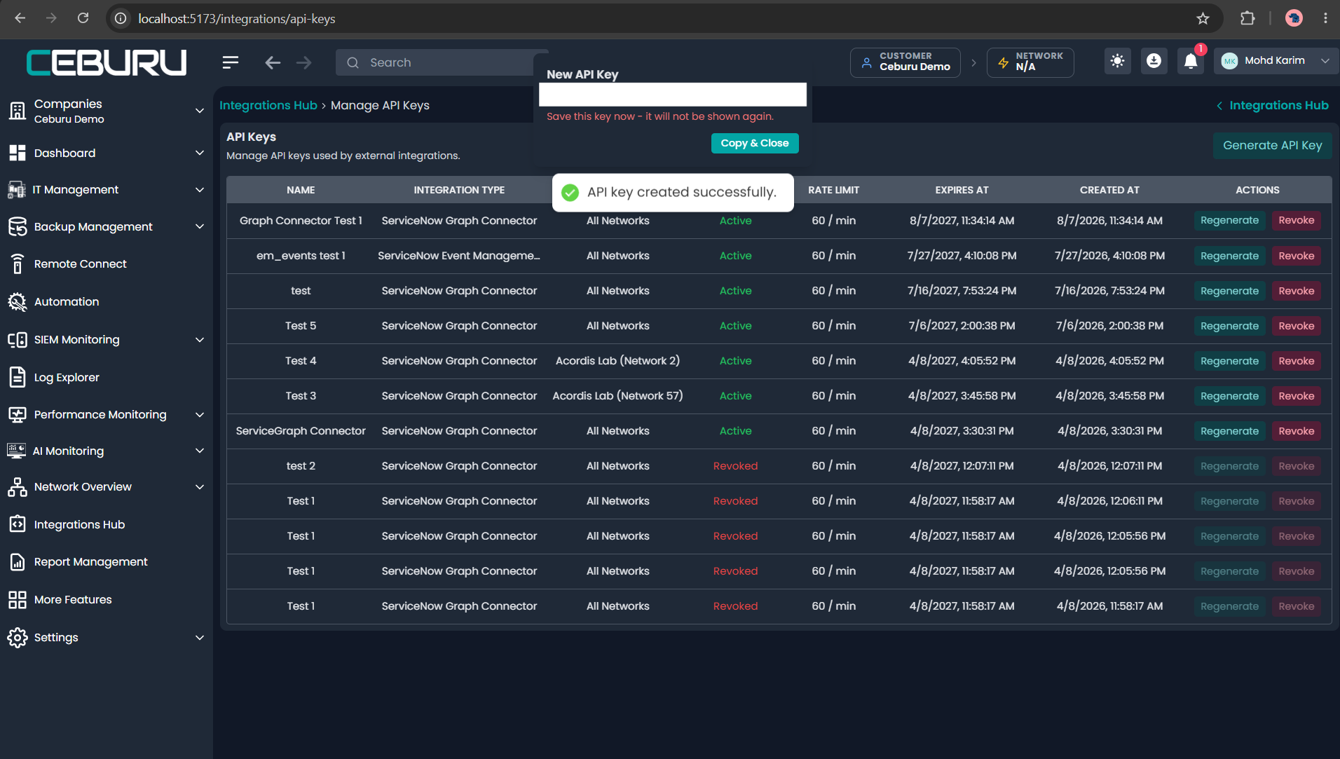Click the Copy & Close button

pos(755,143)
